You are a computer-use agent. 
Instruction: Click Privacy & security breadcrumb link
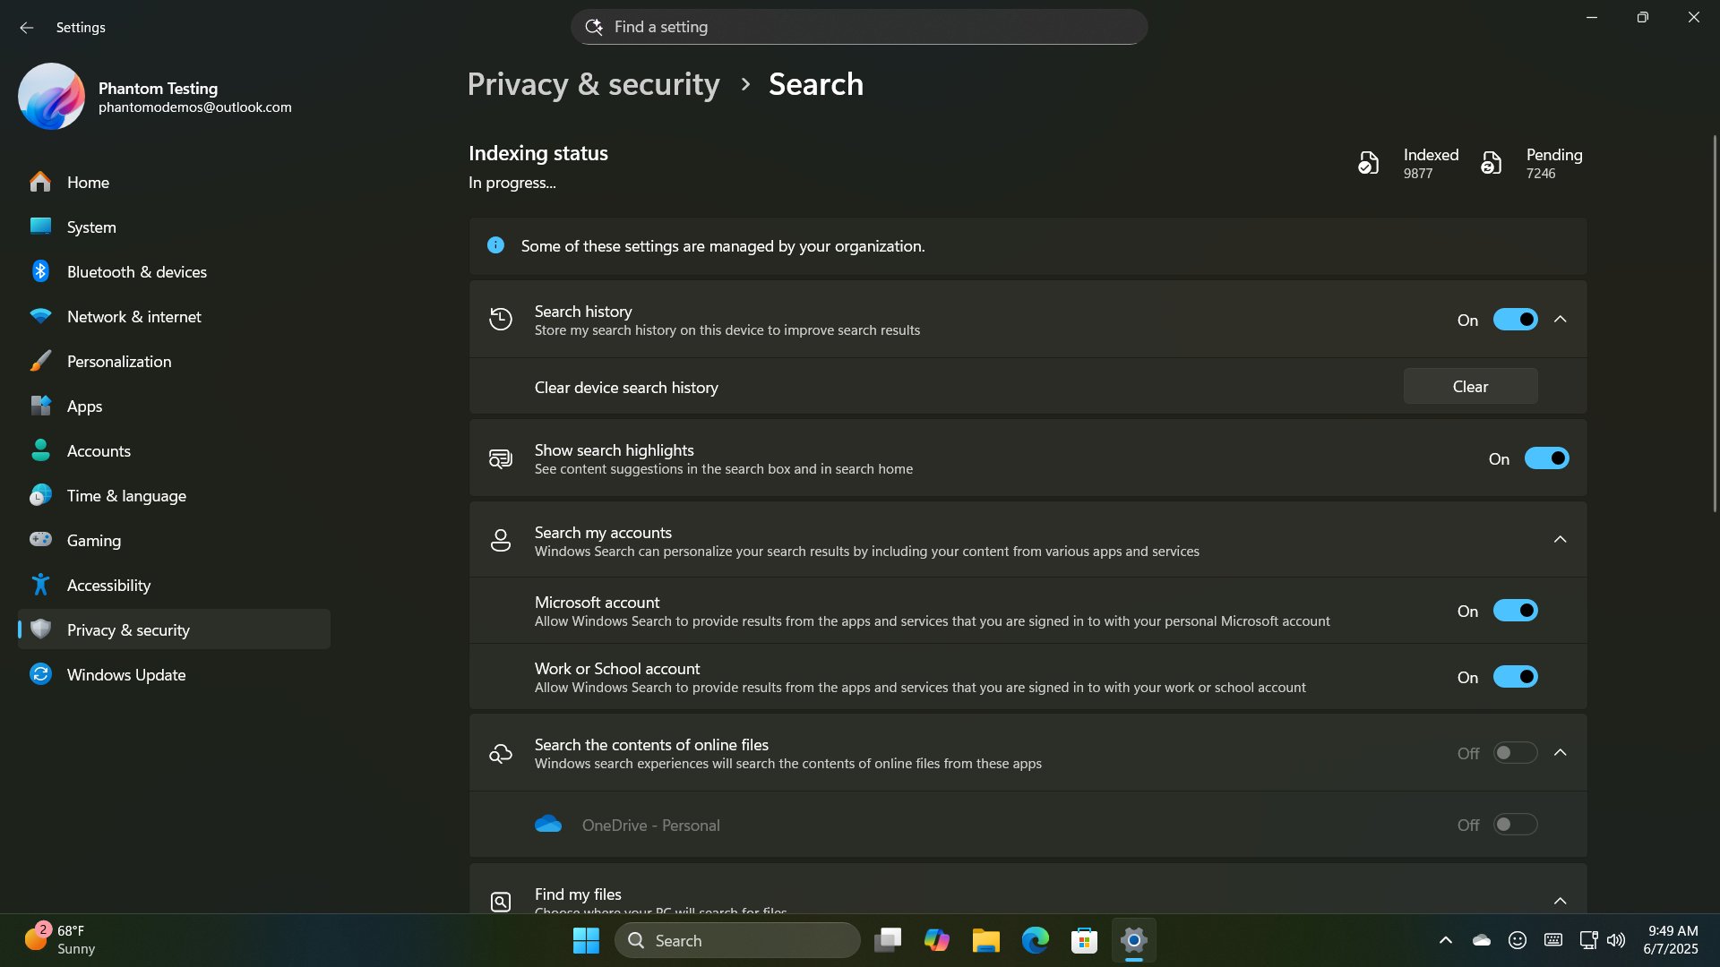click(593, 84)
